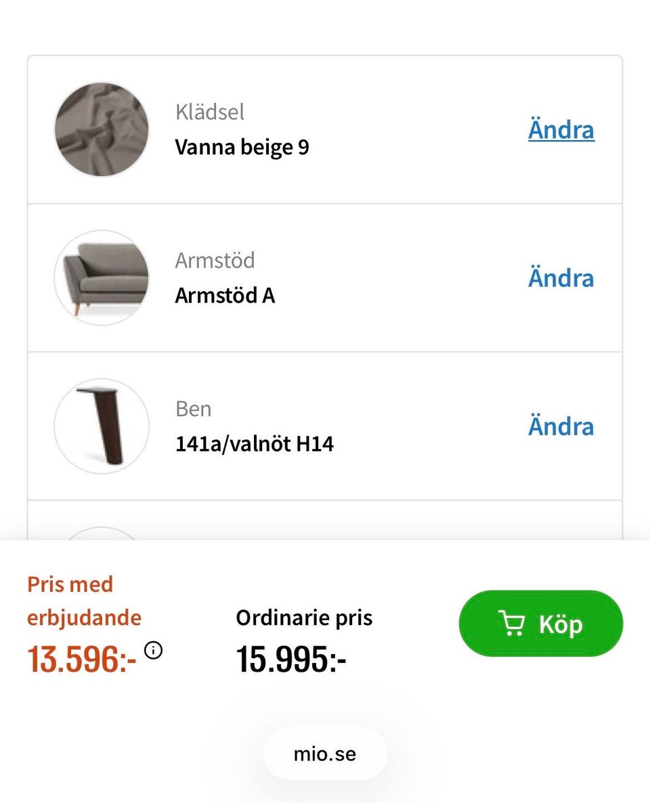
Task: Click the Klädsel category label
Action: coord(209,112)
